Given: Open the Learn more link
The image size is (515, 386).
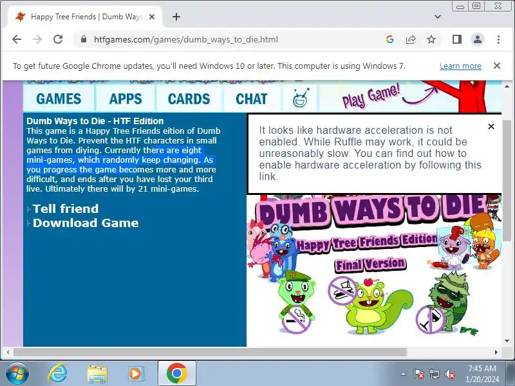Looking at the screenshot, I should click(x=460, y=66).
